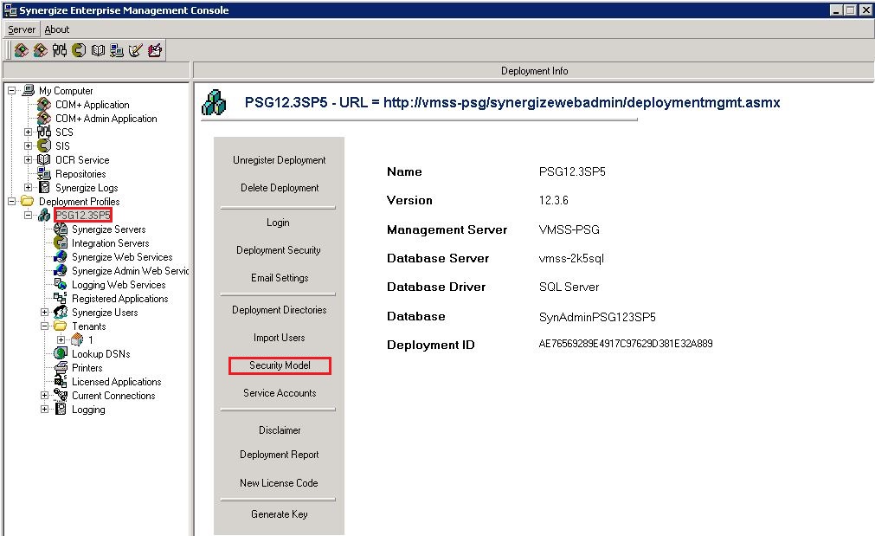875x536 pixels.
Task: Click the Current Connections icon
Action: [x=61, y=395]
